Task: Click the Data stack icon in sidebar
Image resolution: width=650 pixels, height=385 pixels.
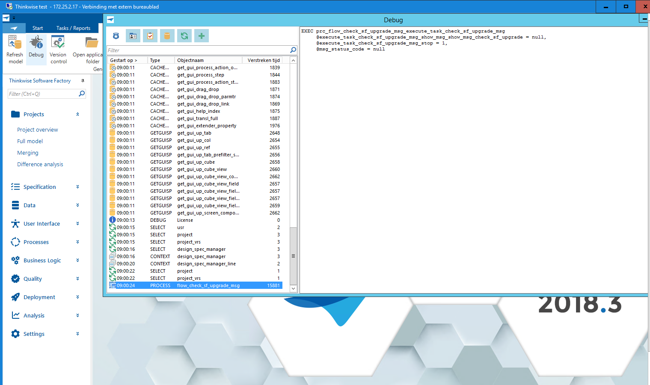Action: point(15,205)
